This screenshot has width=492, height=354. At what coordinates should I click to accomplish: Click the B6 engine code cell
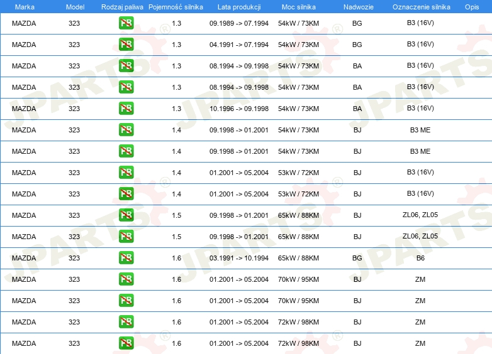(x=420, y=258)
